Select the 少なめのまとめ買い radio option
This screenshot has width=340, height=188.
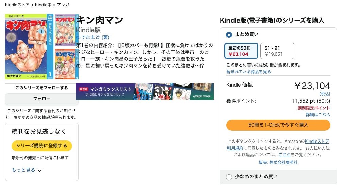pyautogui.click(x=229, y=177)
